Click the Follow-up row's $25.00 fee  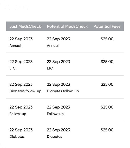(x=107, y=107)
